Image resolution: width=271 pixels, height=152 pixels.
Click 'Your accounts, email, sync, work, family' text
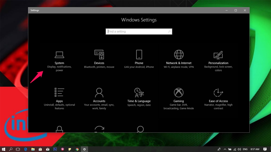[99, 107]
